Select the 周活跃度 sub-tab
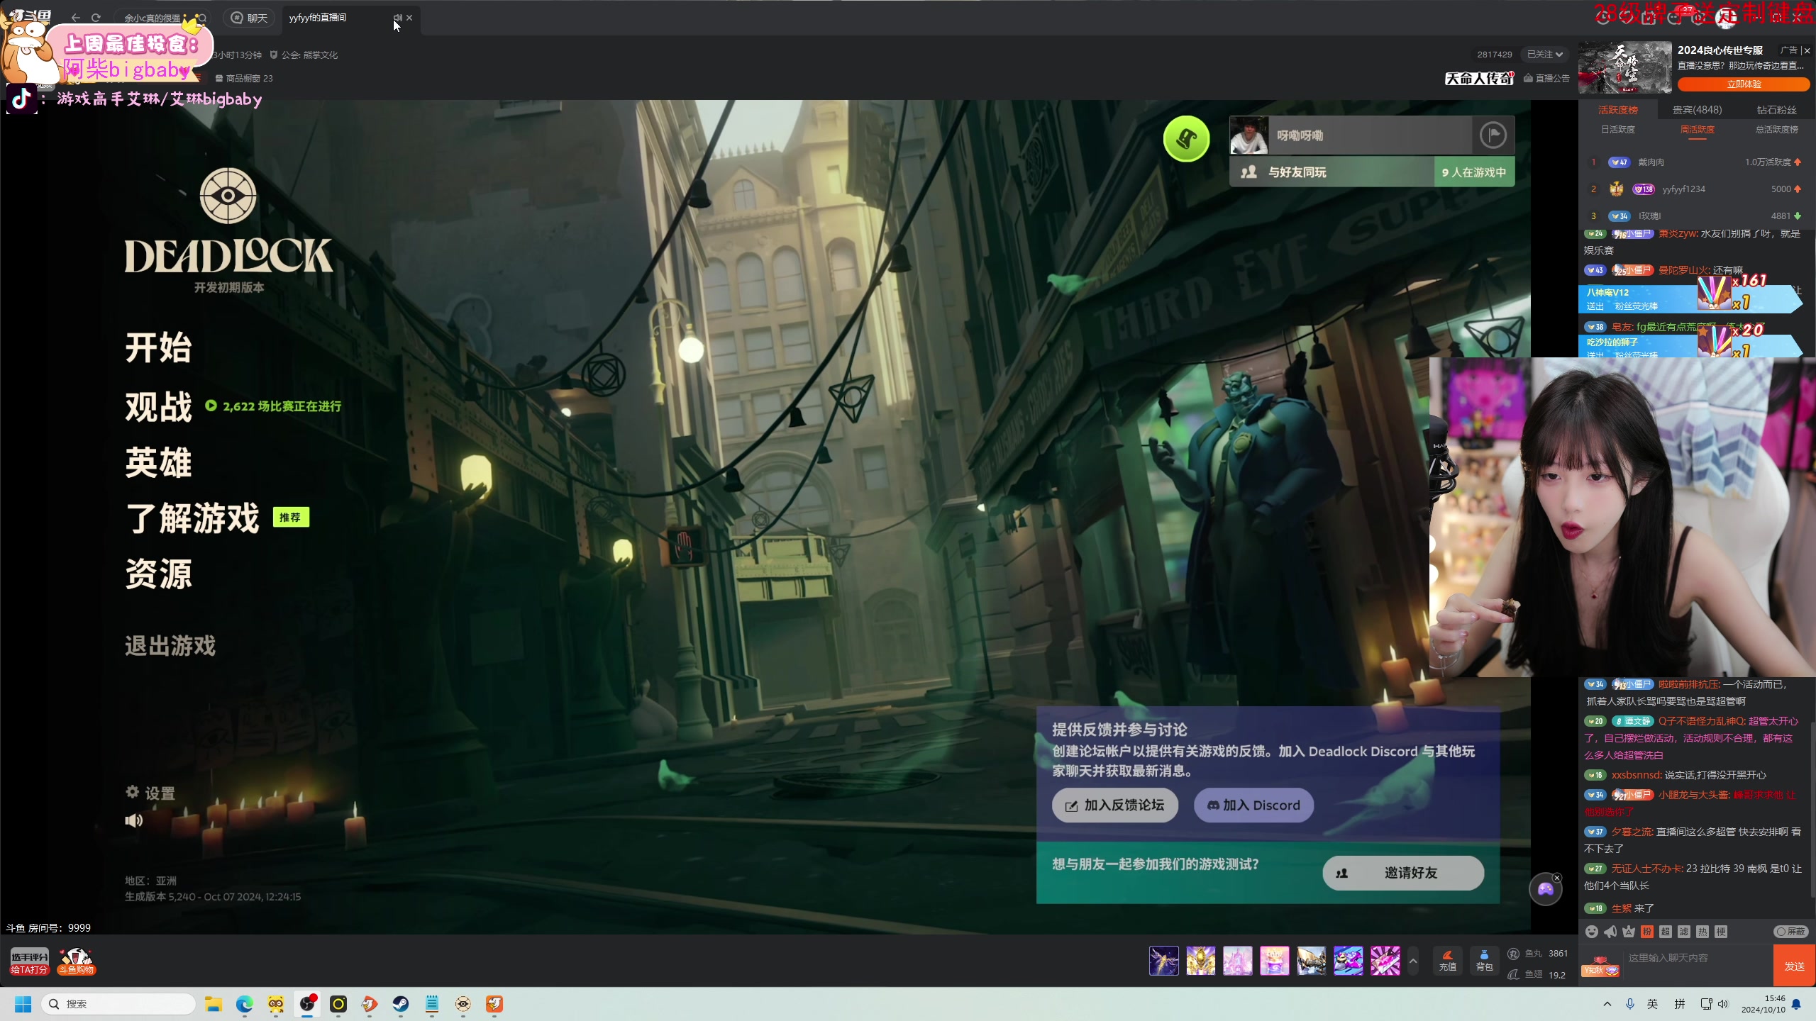The height and width of the screenshot is (1021, 1816). coord(1698,130)
